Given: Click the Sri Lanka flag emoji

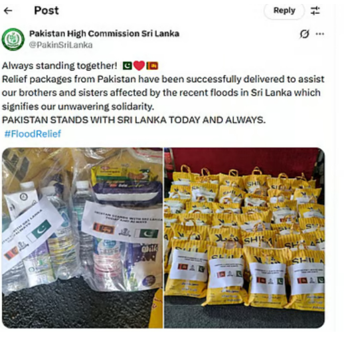Looking at the screenshot, I should point(152,66).
